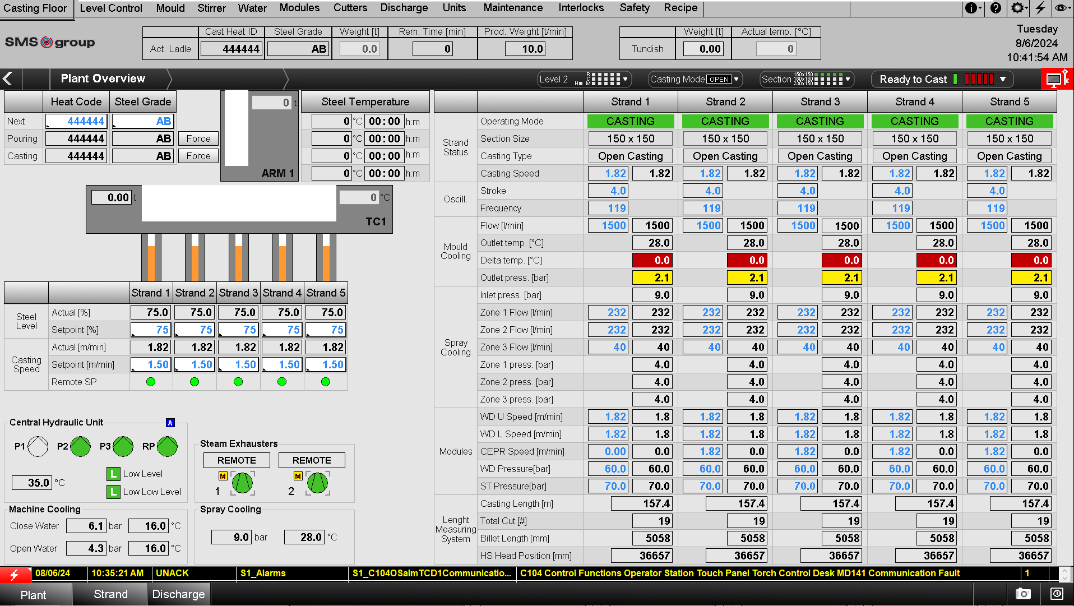Click Strand 3 mould level bar
This screenshot has width=1074, height=606.
click(x=238, y=257)
